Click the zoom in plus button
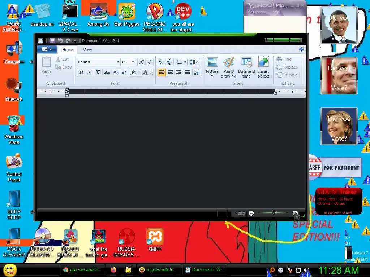The width and height of the screenshot is (370, 277). [x=295, y=213]
